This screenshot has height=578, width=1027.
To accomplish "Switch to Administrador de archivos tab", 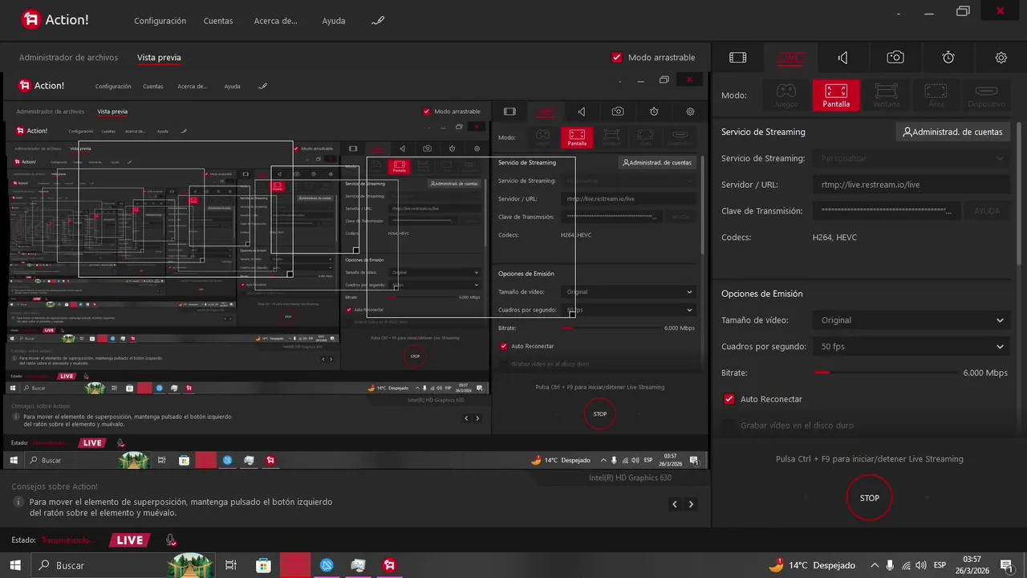I will [x=68, y=58].
